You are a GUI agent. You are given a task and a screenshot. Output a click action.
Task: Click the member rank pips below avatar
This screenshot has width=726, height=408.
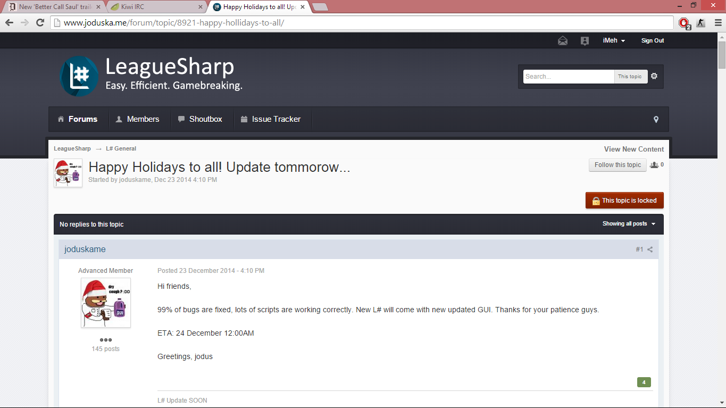tap(106, 340)
